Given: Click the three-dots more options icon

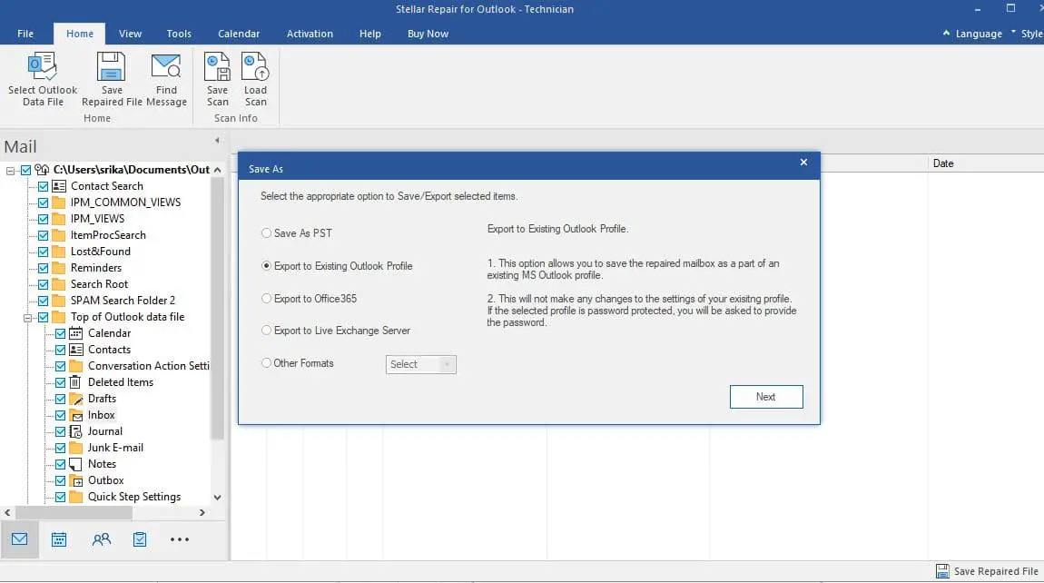Looking at the screenshot, I should (x=180, y=539).
